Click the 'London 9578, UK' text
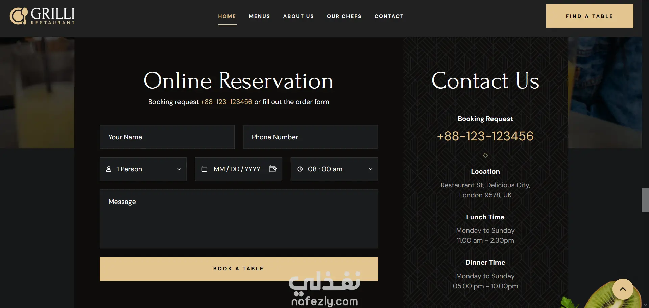649x308 pixels. (485, 195)
